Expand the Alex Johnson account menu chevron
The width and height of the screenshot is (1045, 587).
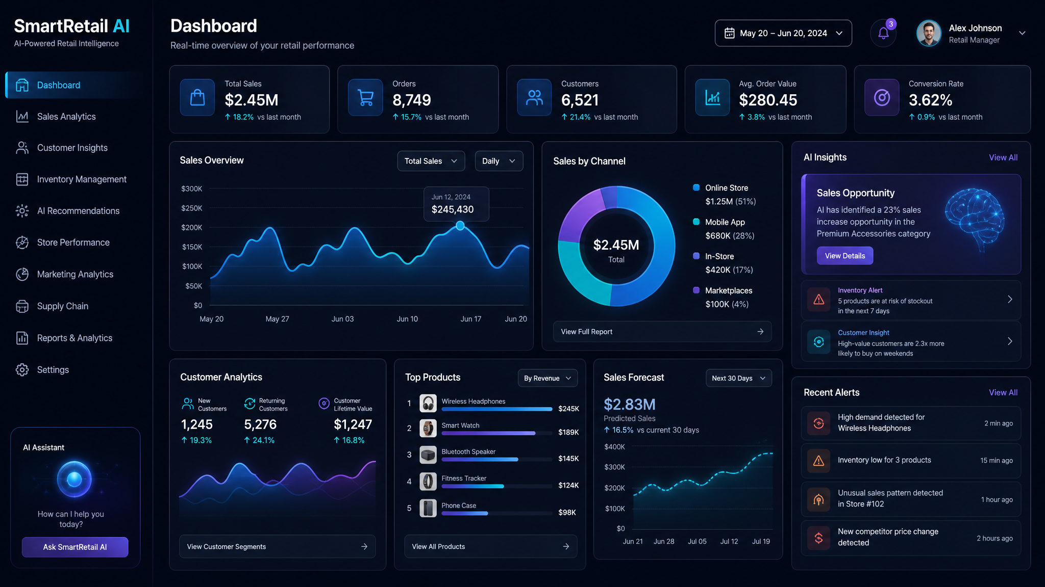coord(1022,33)
